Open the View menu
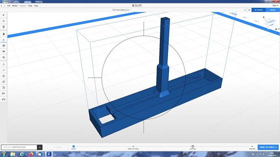Image resolution: width=280 pixels, height=157 pixels. [x=30, y=6]
